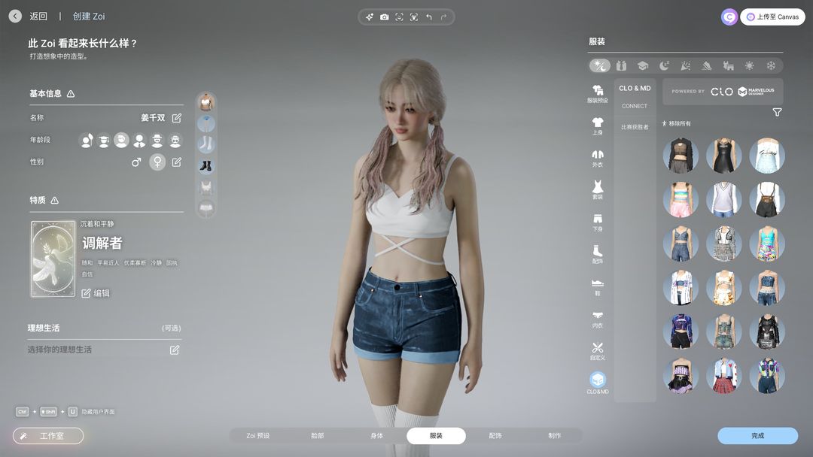Select the adult with tie age stage

[x=139, y=141]
